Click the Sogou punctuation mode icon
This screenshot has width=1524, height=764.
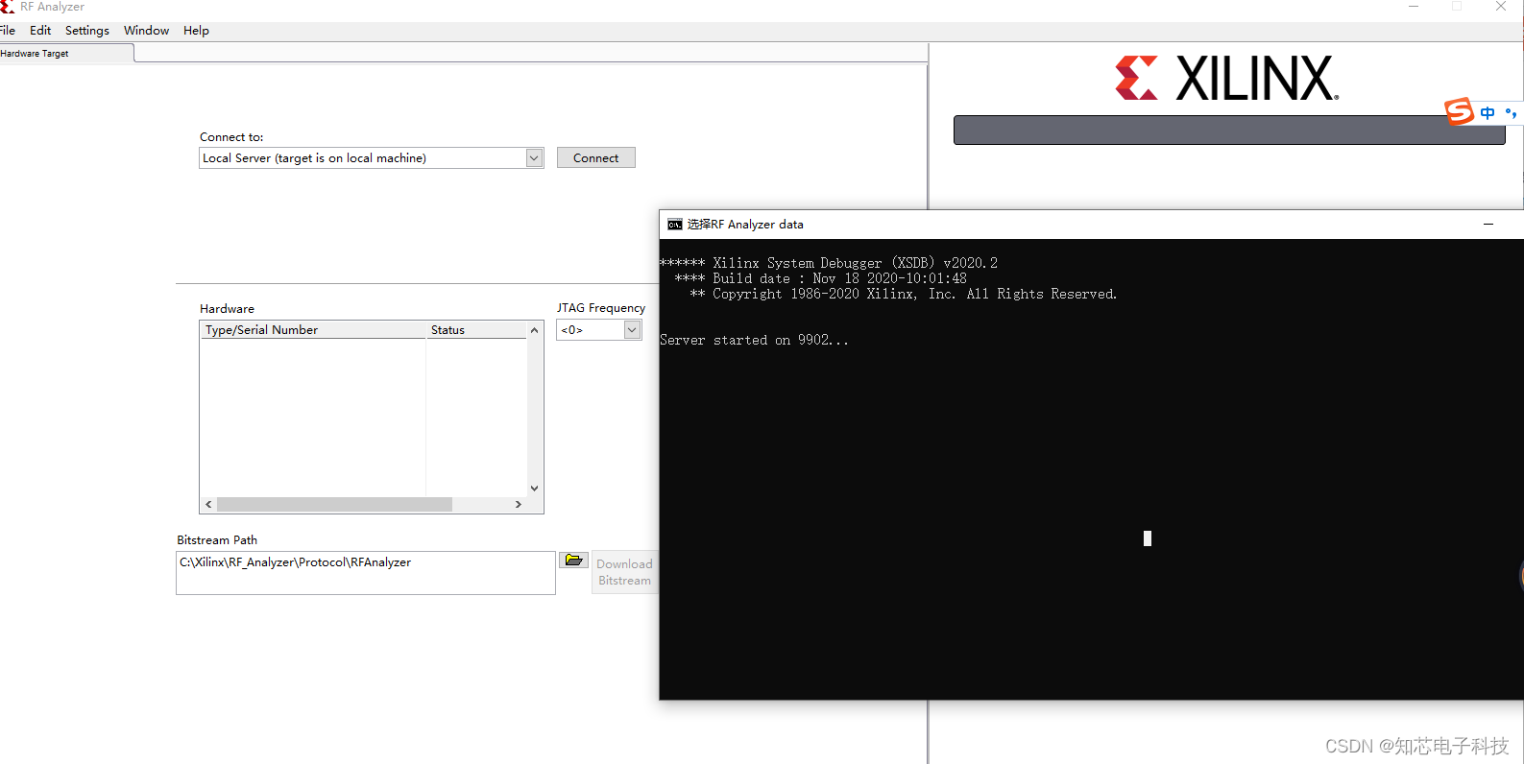[1511, 113]
